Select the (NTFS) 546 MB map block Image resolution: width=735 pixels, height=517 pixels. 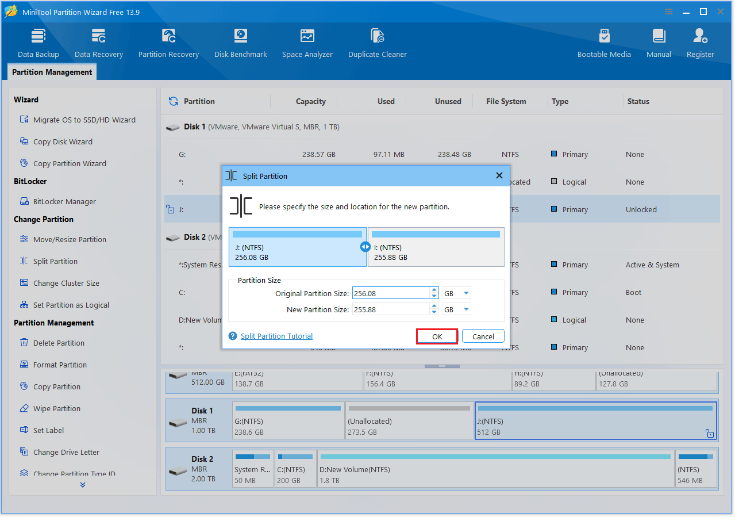pos(696,469)
